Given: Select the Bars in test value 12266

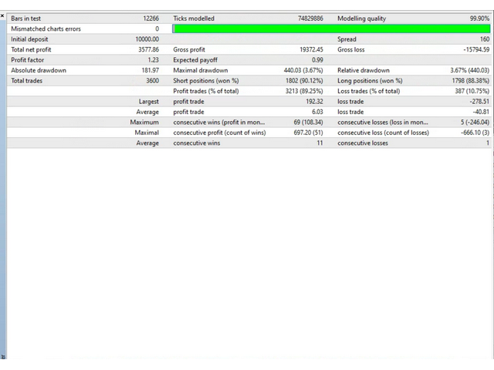Looking at the screenshot, I should (151, 18).
